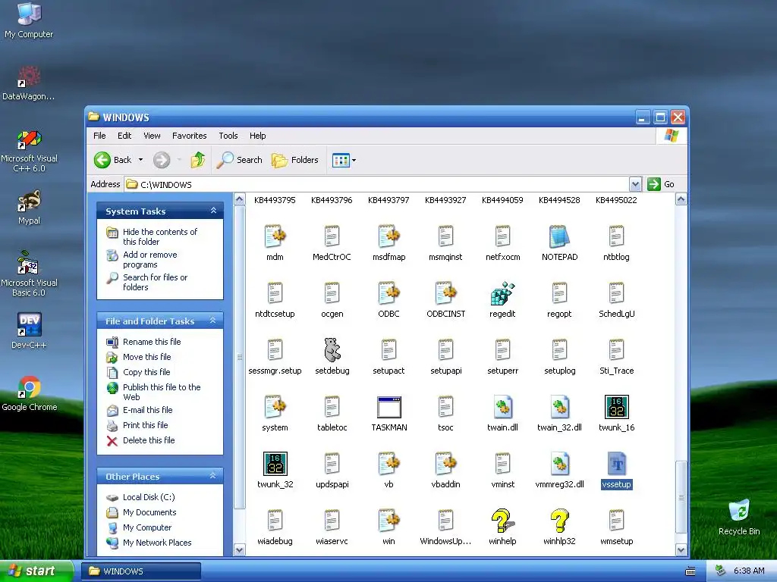Open Local Disk (C:) in Other Places
Image resolution: width=777 pixels, height=582 pixels.
[x=149, y=497]
